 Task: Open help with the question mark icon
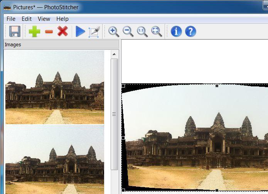click(190, 31)
